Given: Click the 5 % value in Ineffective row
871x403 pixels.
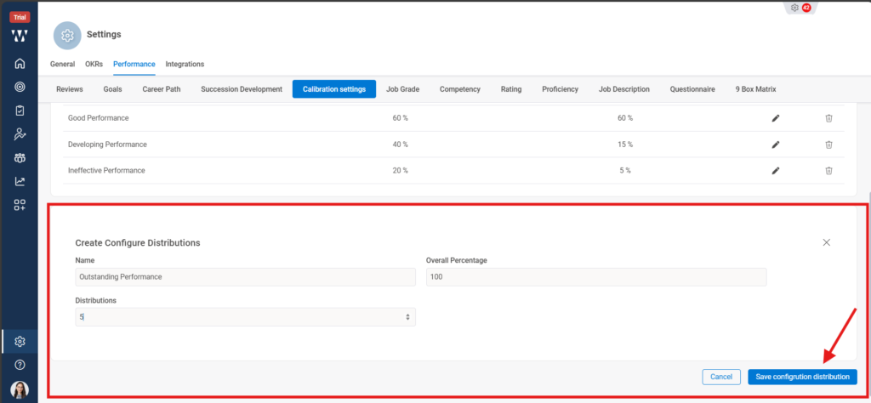Looking at the screenshot, I should click(625, 170).
